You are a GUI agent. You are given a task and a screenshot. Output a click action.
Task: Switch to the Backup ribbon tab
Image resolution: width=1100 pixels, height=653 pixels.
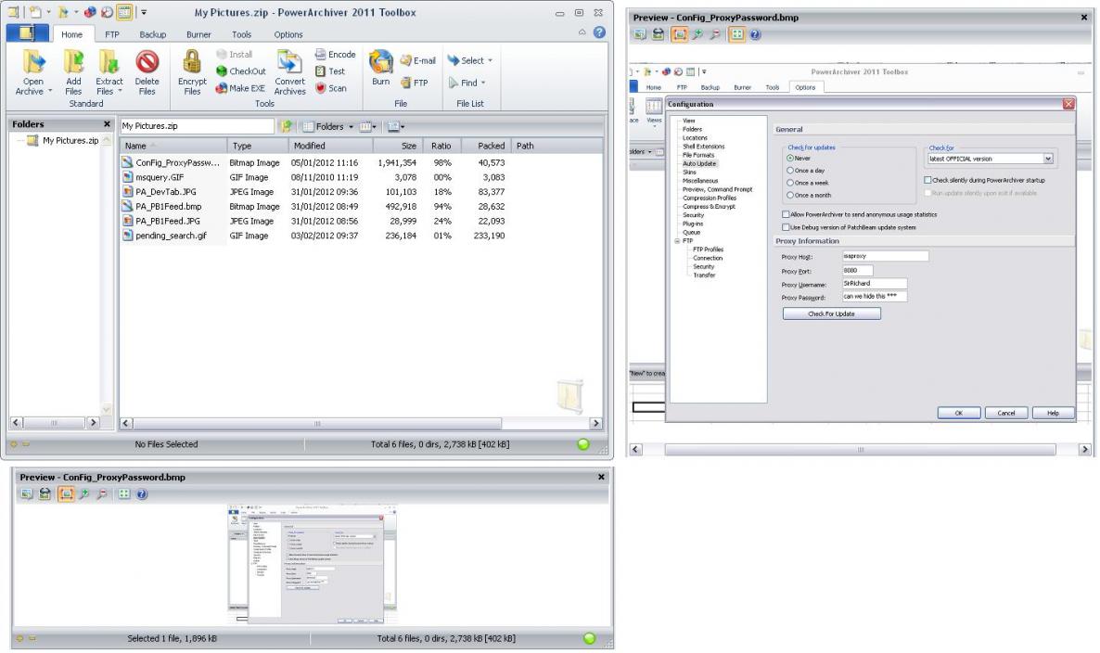tap(152, 34)
